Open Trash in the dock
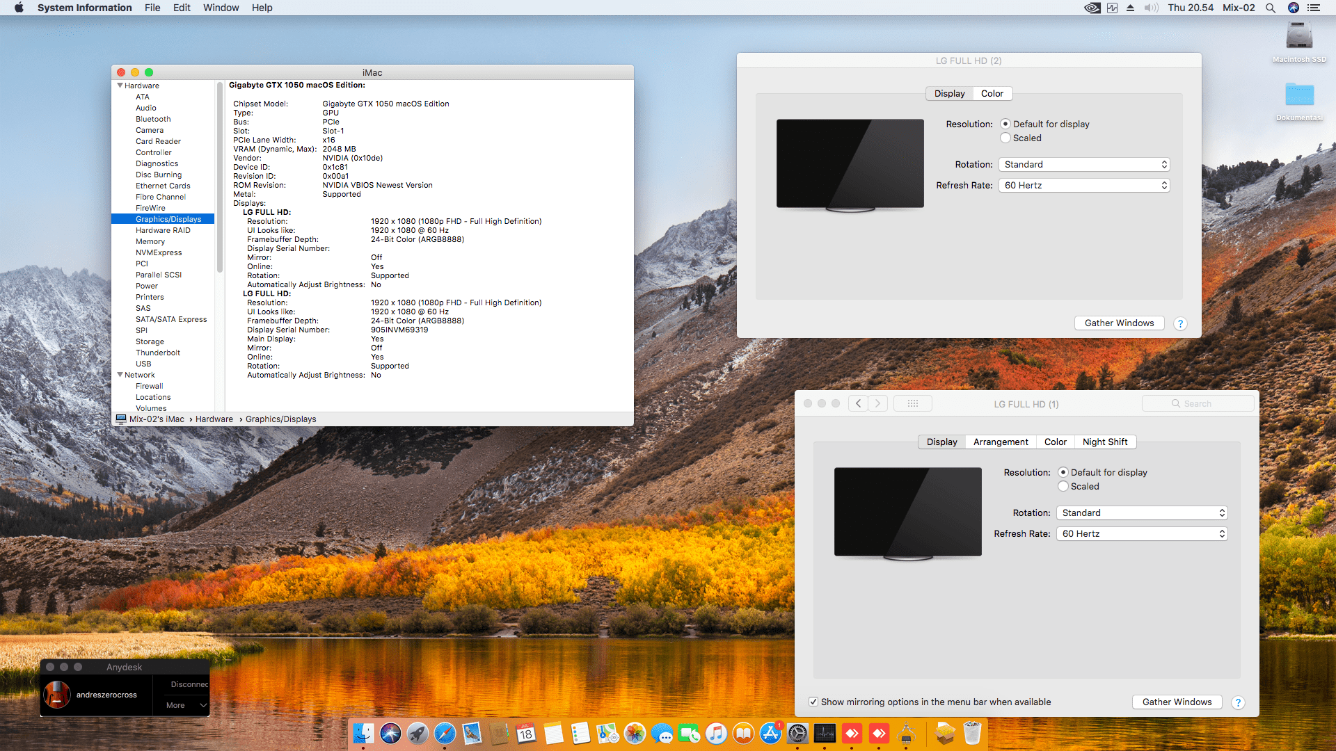Image resolution: width=1336 pixels, height=751 pixels. 972,733
